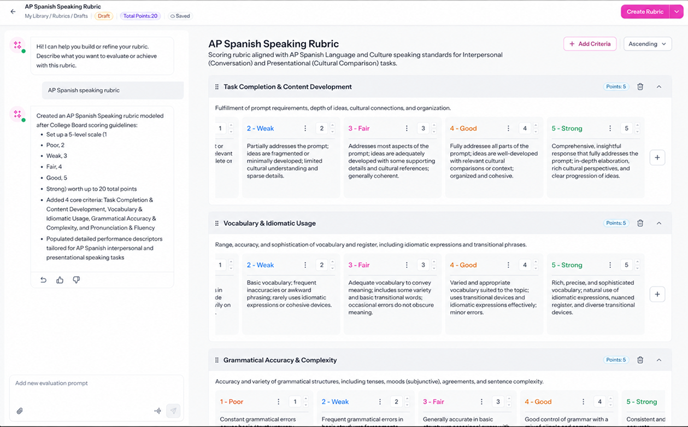Open options menu for Task Completion 2 - Weak
688x427 pixels.
(x=305, y=128)
